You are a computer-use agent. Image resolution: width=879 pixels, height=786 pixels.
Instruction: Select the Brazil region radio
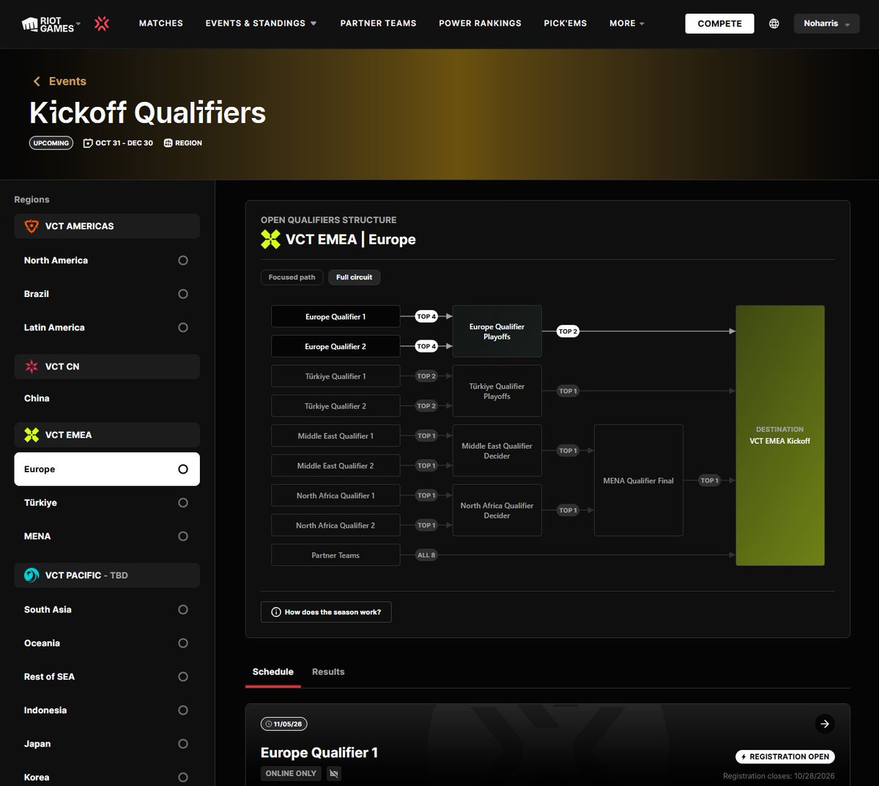pyautogui.click(x=183, y=294)
